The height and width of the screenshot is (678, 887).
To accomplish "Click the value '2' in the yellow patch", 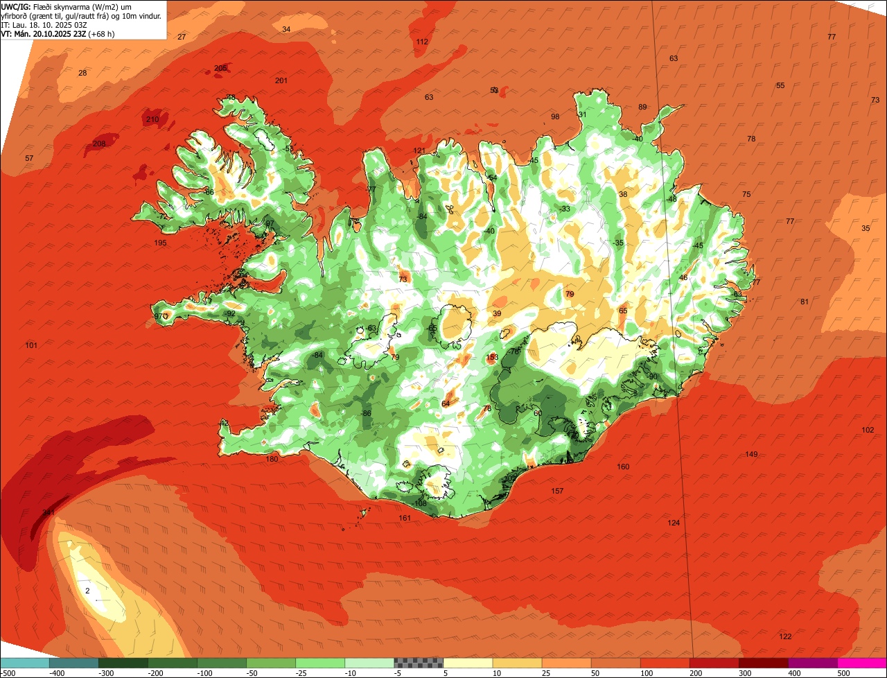I will (x=87, y=591).
